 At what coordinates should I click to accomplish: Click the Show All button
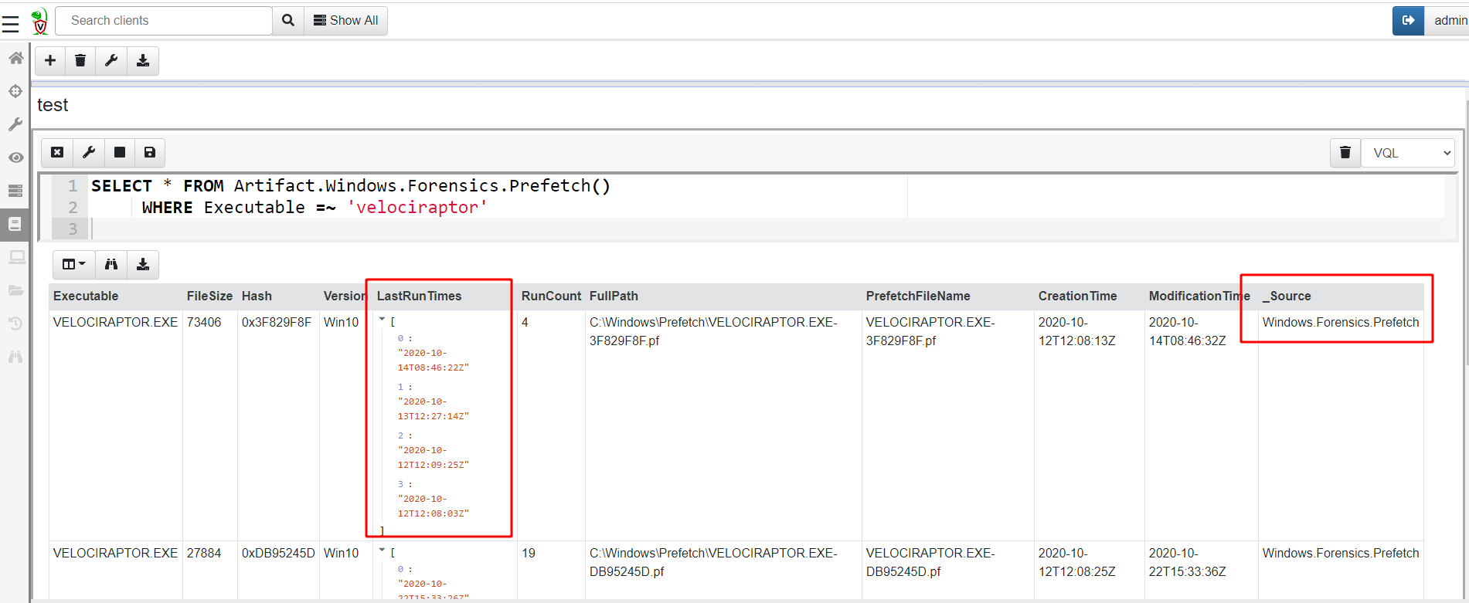click(x=345, y=21)
